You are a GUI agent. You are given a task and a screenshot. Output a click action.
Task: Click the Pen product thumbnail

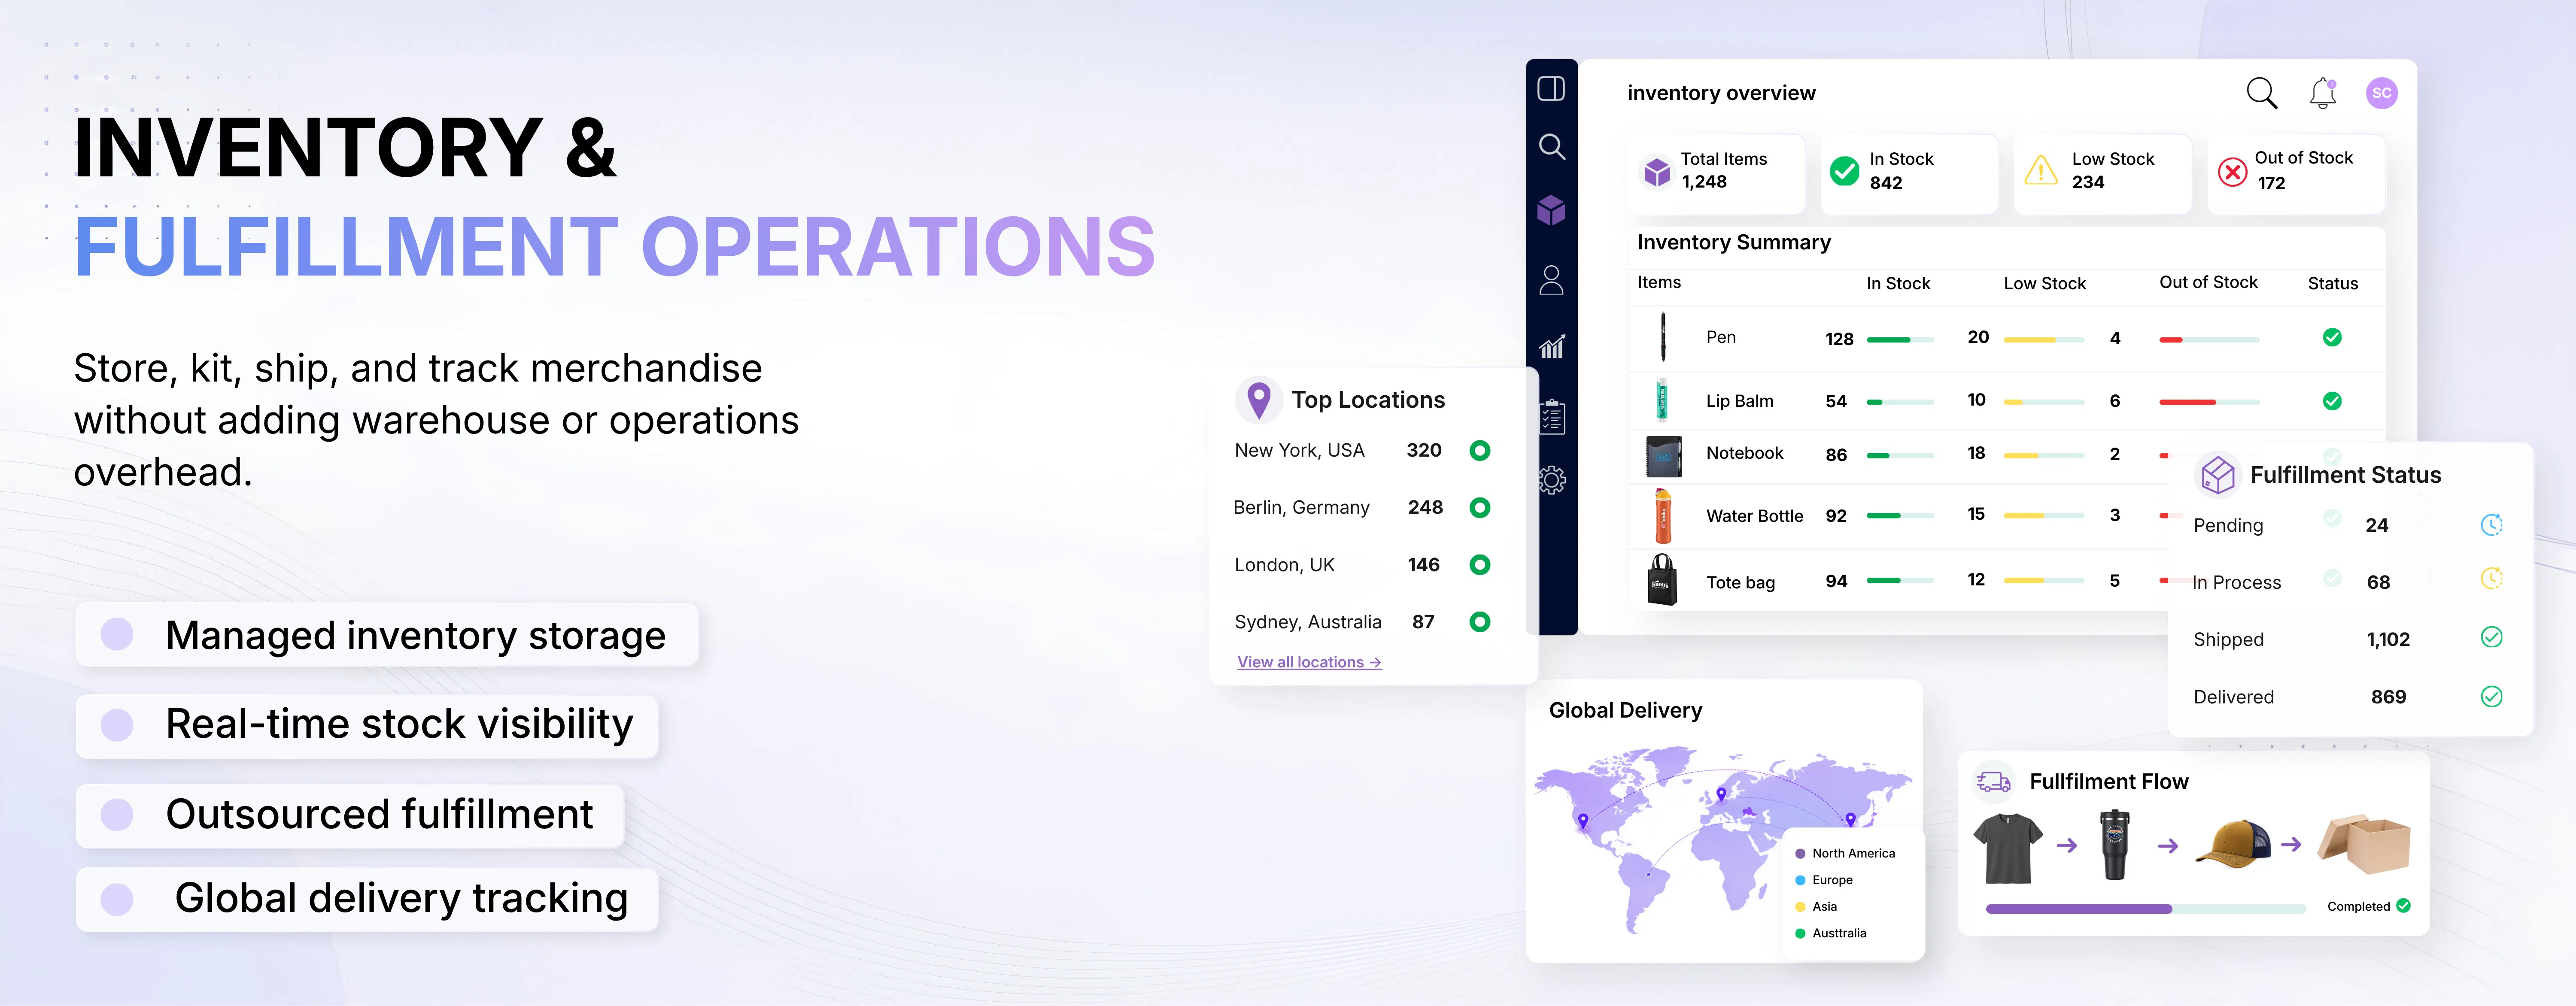tap(1663, 336)
